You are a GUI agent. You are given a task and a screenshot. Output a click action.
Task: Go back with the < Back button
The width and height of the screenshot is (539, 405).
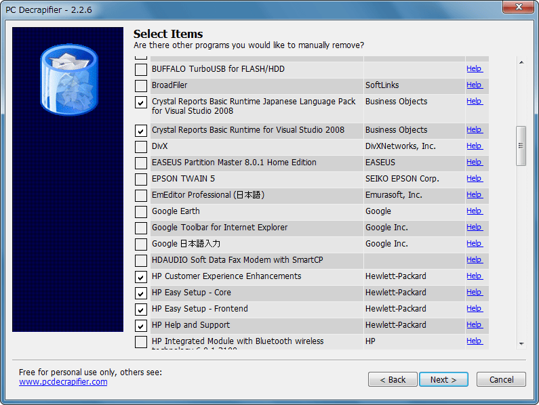[x=393, y=379]
